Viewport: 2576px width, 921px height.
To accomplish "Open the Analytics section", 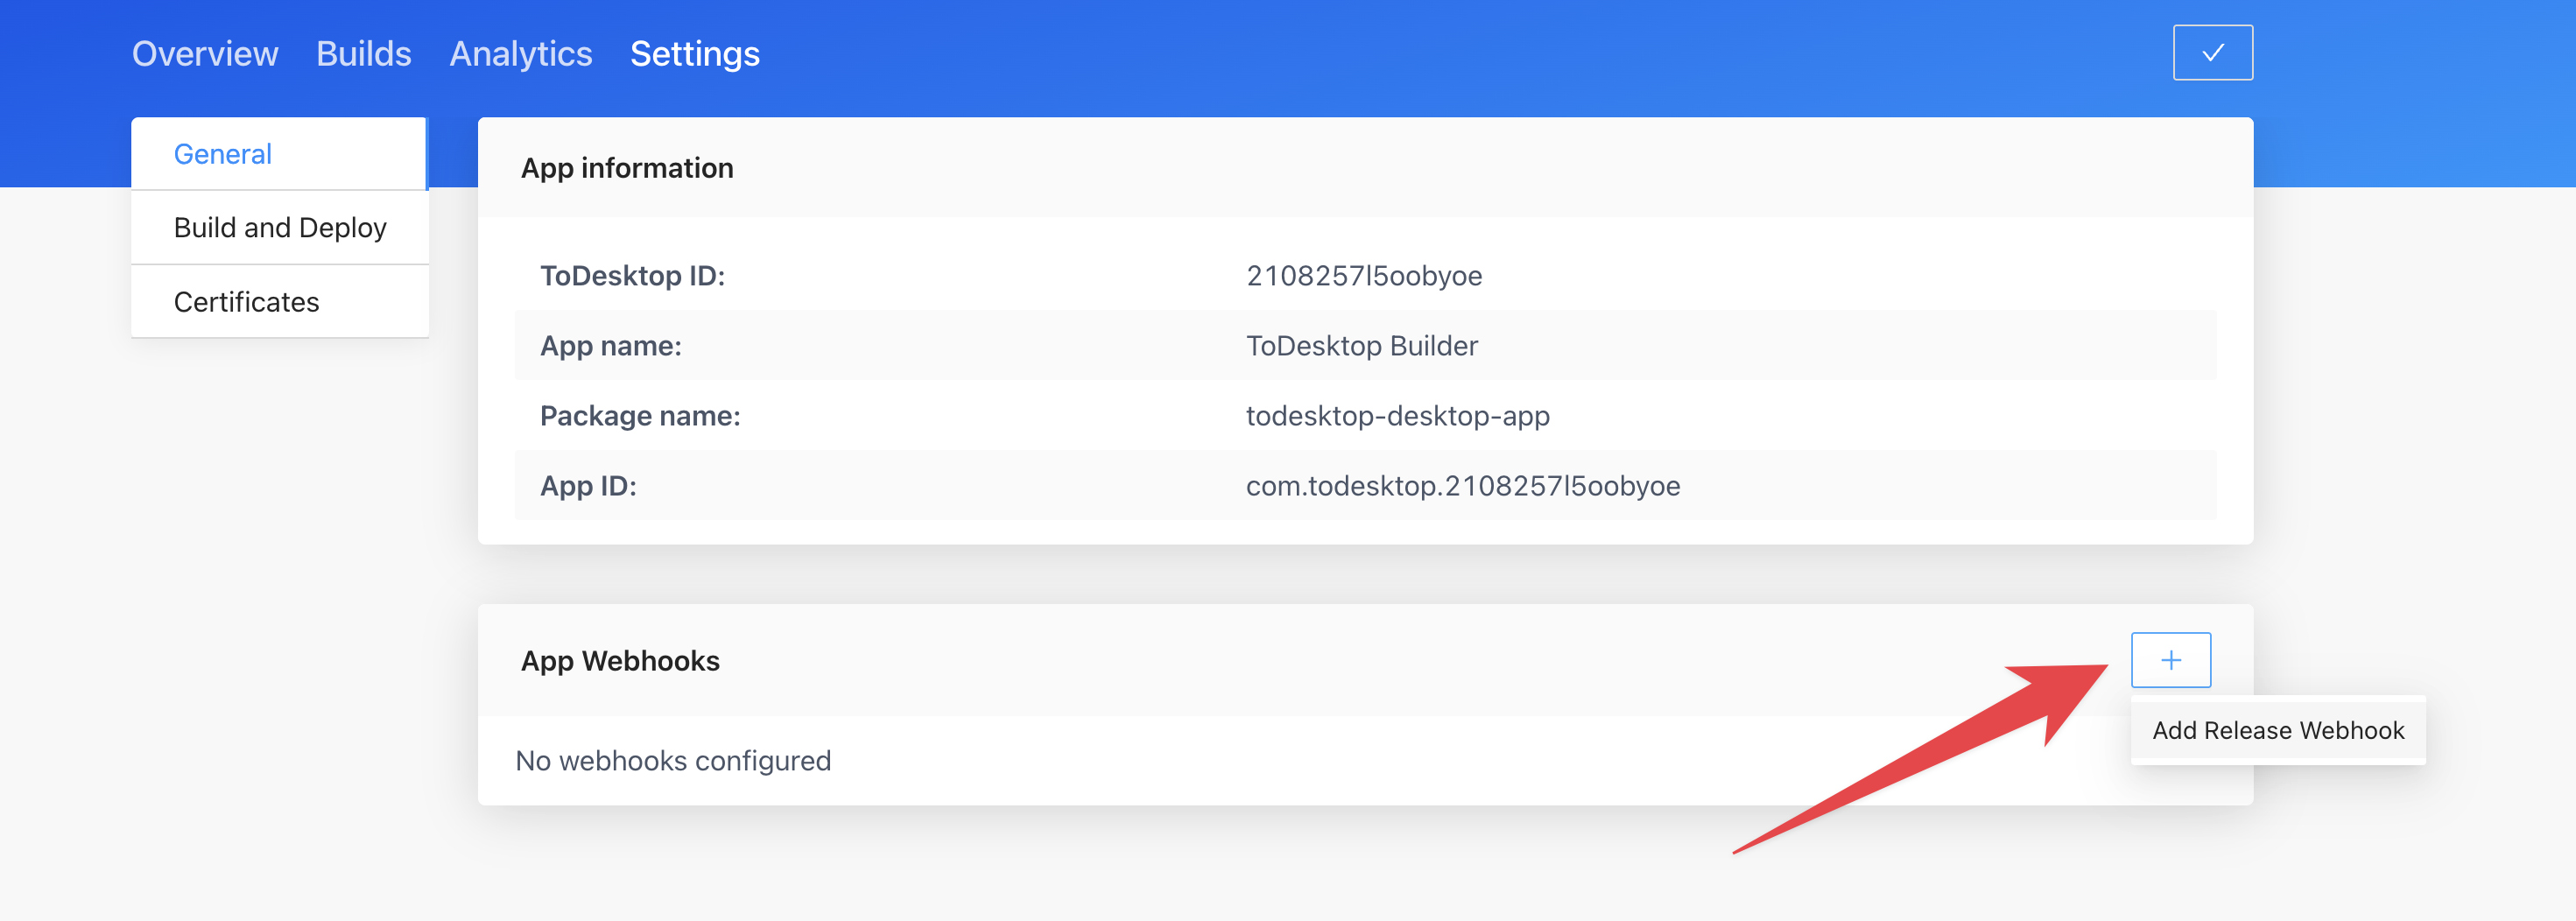I will click(521, 54).
